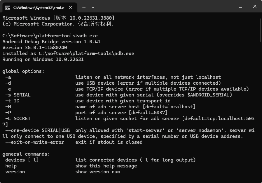Minimize the terminal window
The image size is (262, 183).
tap(226, 7)
